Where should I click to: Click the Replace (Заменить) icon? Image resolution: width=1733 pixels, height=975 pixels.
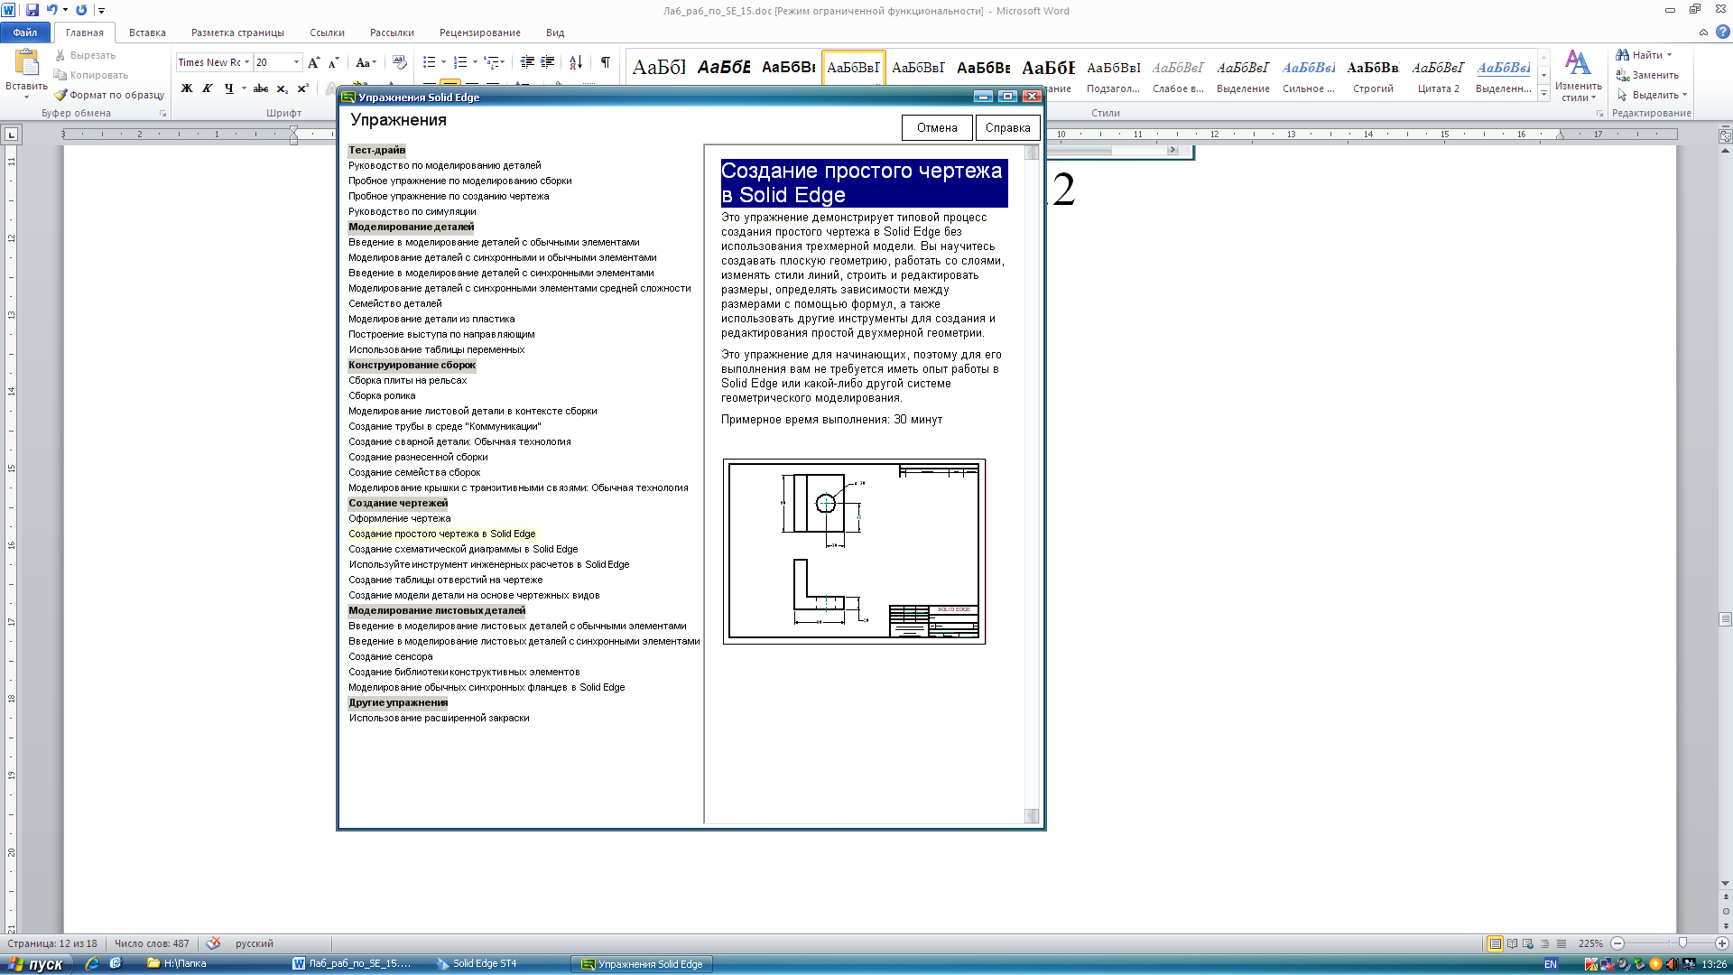(1622, 75)
